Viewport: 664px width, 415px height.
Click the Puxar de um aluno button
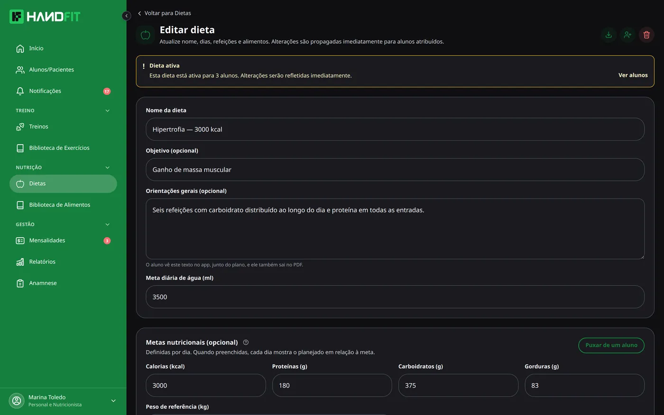coord(611,345)
